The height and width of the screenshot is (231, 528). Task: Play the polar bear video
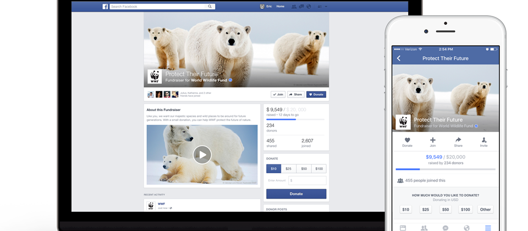(202, 155)
